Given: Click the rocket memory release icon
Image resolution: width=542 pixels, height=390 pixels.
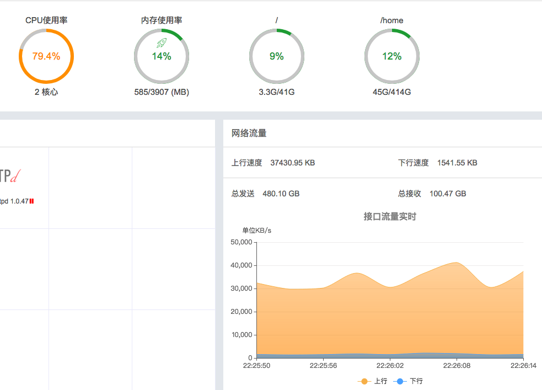Looking at the screenshot, I should [x=162, y=42].
